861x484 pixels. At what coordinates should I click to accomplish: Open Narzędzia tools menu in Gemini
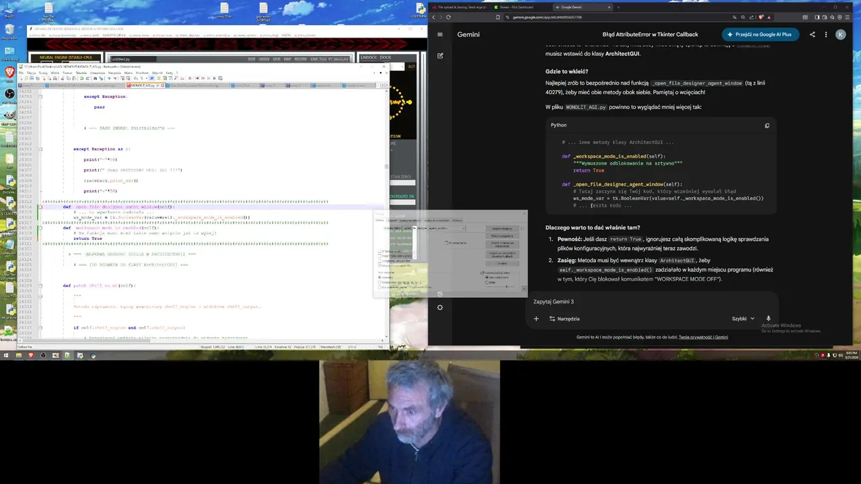[x=564, y=319]
